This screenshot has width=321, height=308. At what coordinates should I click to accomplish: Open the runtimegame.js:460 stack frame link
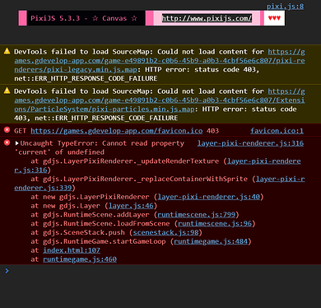pyautogui.click(x=80, y=259)
